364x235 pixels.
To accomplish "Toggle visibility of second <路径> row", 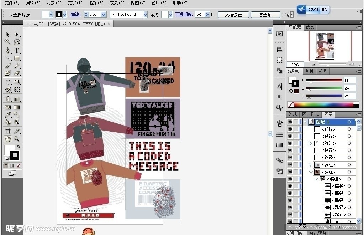I will pyautogui.click(x=290, y=136).
